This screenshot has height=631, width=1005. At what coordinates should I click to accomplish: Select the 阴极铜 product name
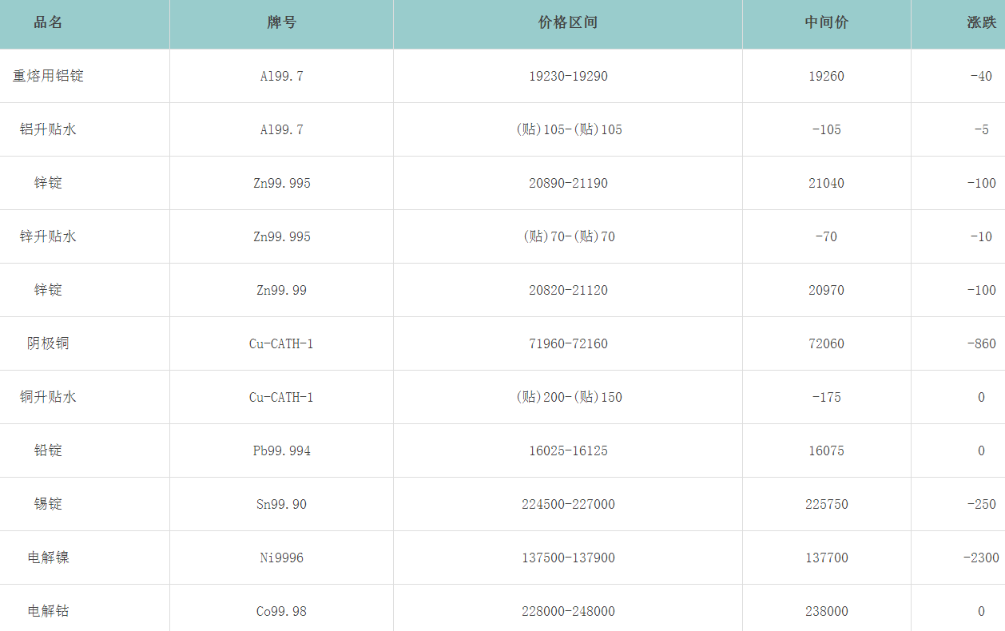pos(48,343)
